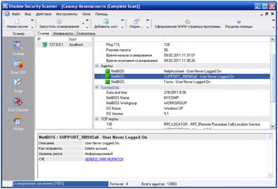Open dropdown arrow beside Новая сессия
Screen dimensions: 278x189
tap(32, 27)
